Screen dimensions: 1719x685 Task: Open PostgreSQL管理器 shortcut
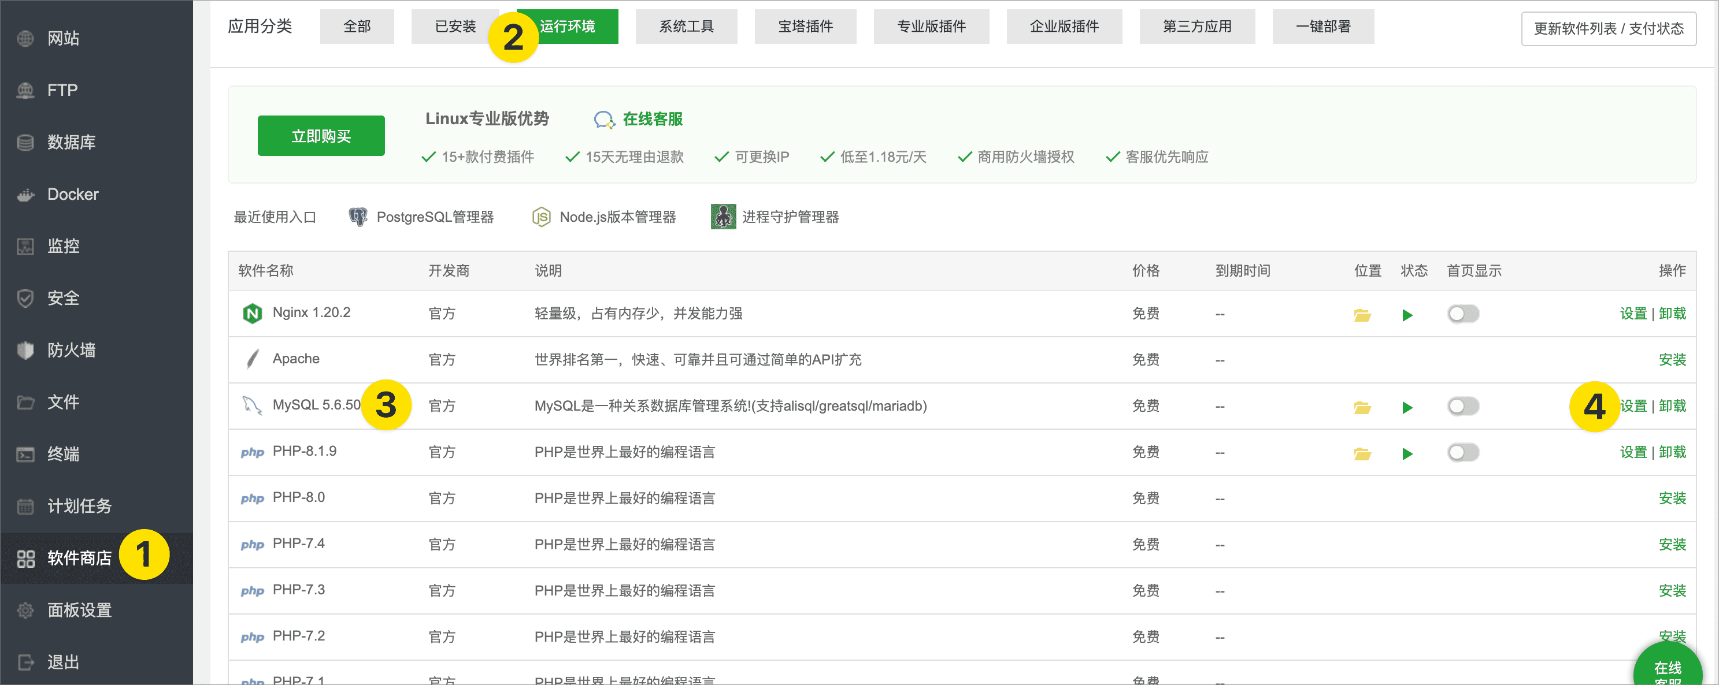(x=435, y=217)
